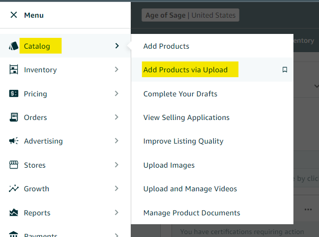
Task: Click the Advertising megaphone icon
Action: (x=14, y=141)
